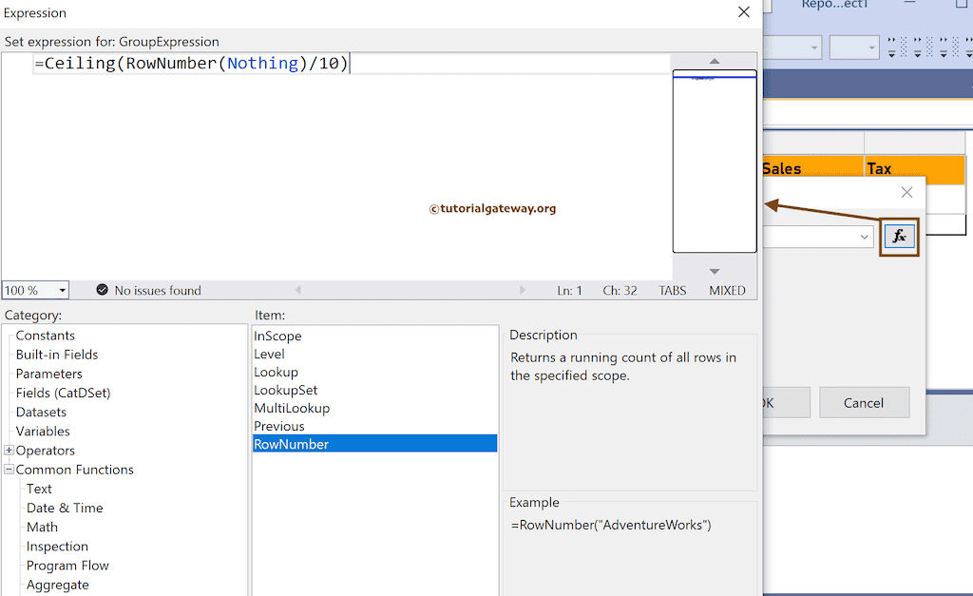Click the checkmark beside "No issues found"

pyautogui.click(x=103, y=291)
